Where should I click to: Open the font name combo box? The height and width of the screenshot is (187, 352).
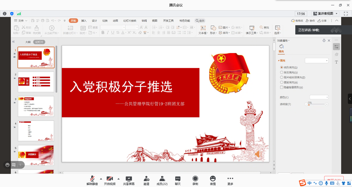[x=113, y=27]
